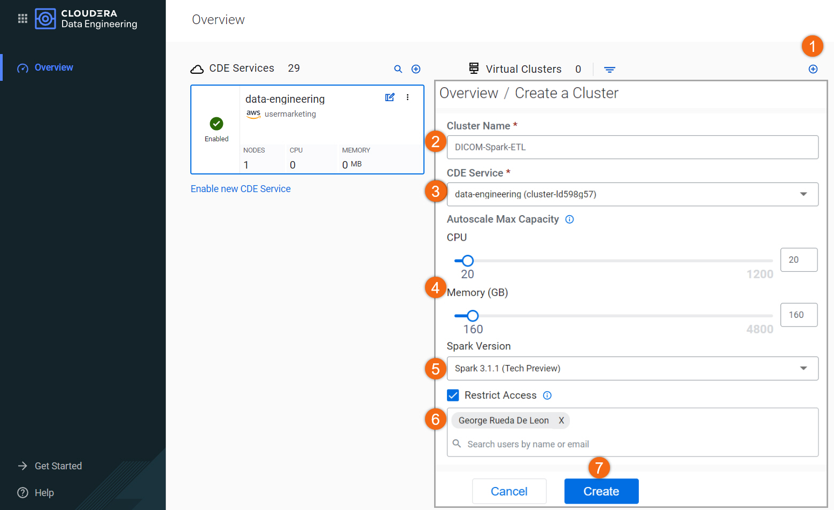Remove George Rueda De Leon from access list
Image resolution: width=834 pixels, height=510 pixels.
pyautogui.click(x=561, y=421)
